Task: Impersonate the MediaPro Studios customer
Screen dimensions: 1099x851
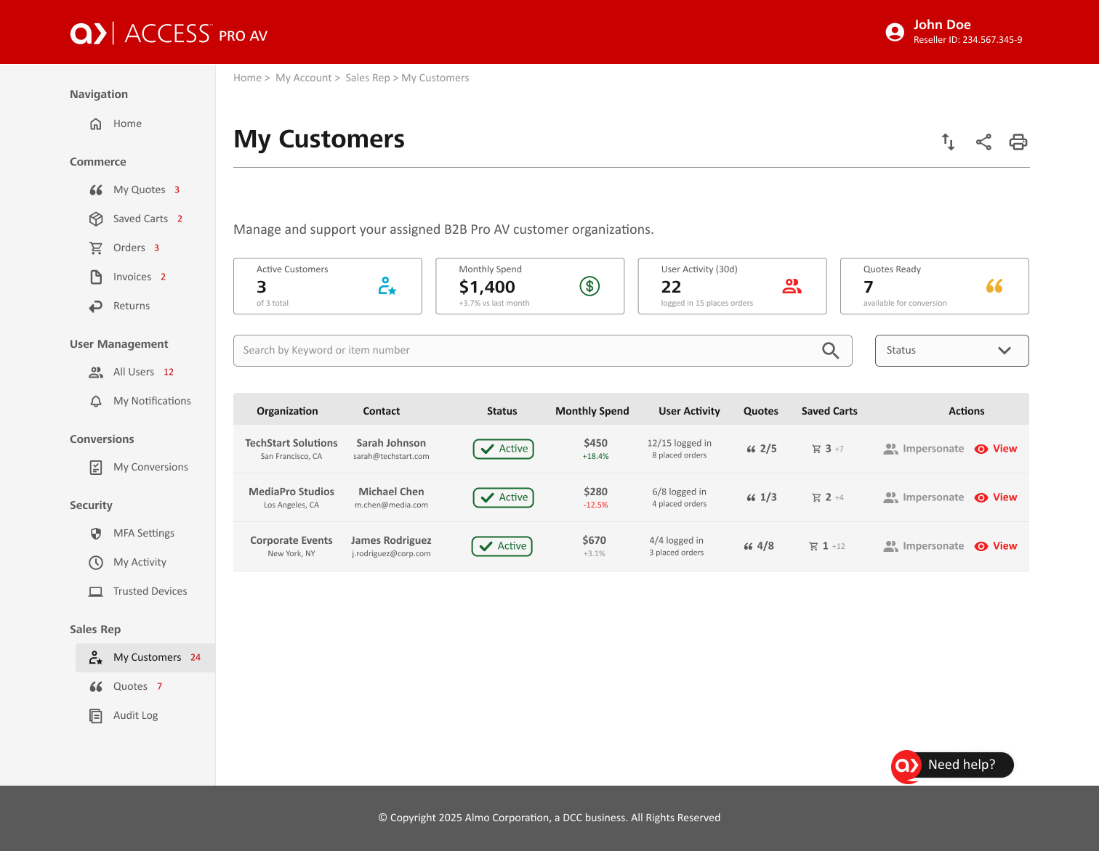Action: pos(924,497)
